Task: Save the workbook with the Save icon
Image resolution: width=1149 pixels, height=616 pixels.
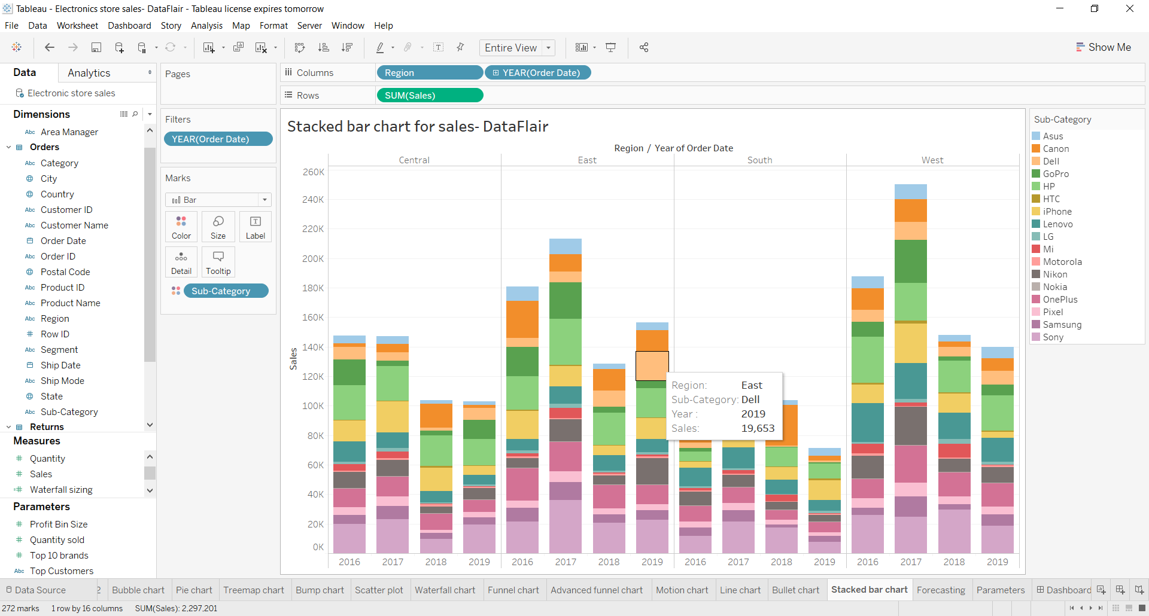Action: tap(96, 47)
